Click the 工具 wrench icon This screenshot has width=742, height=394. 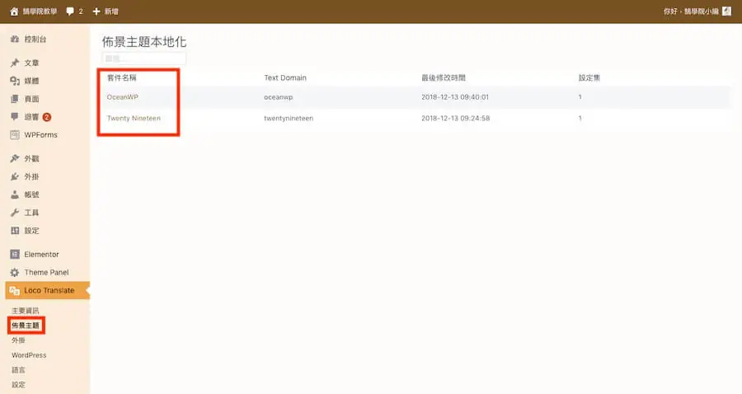(x=15, y=213)
